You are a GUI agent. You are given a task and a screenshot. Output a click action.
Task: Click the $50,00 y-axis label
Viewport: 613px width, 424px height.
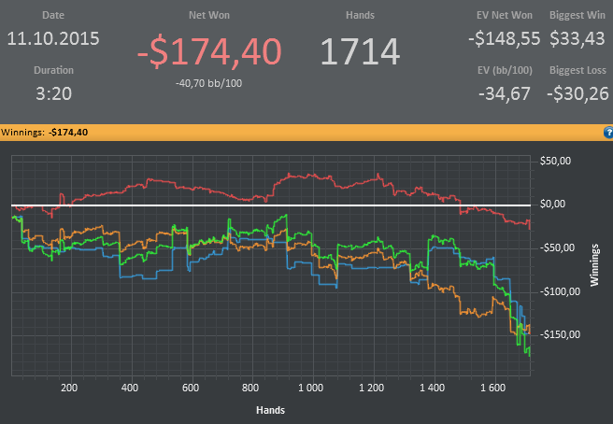555,161
